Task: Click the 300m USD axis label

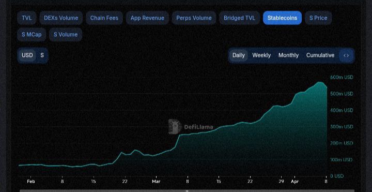Action: (342, 127)
